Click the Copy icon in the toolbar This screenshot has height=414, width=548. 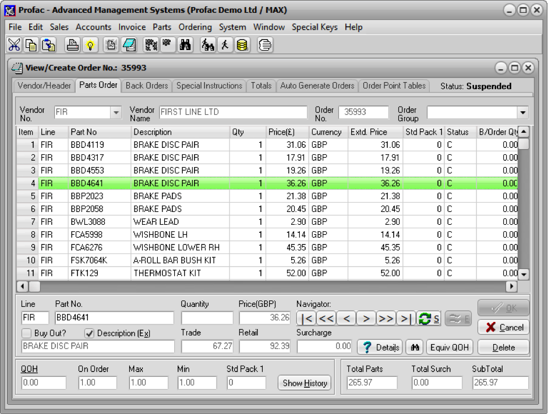(x=31, y=45)
